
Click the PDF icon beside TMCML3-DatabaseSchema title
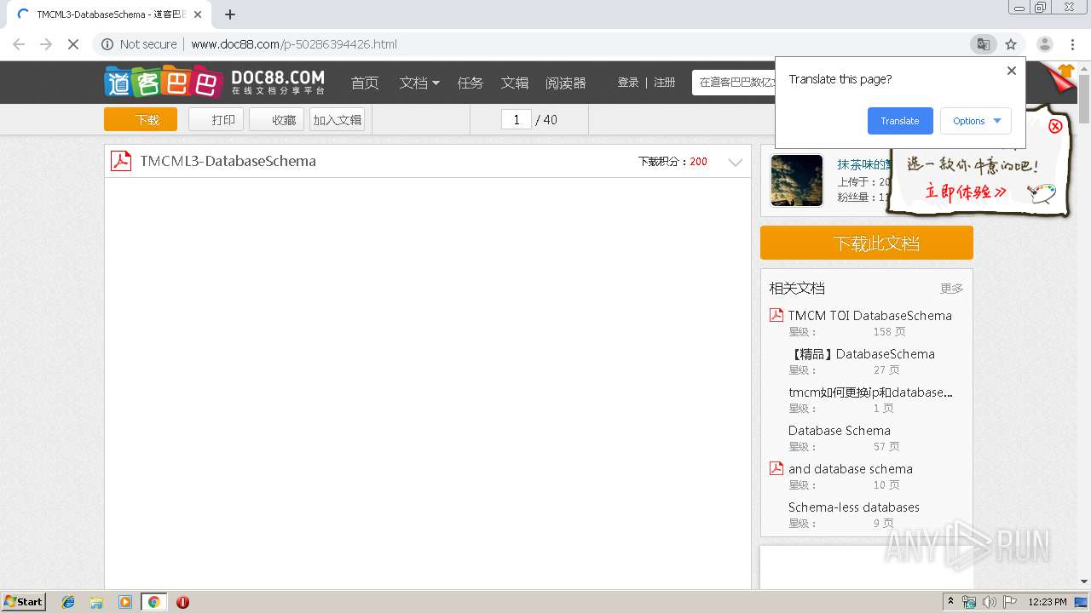[121, 161]
